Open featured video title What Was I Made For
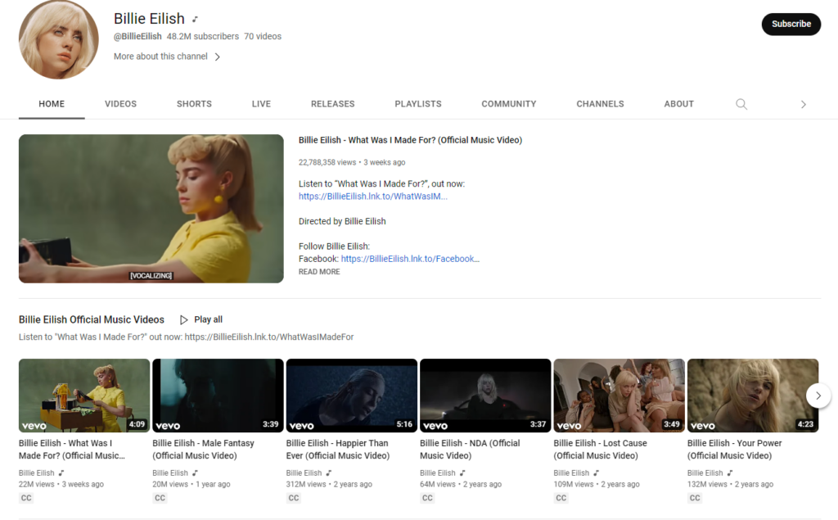This screenshot has height=520, width=838. (411, 140)
